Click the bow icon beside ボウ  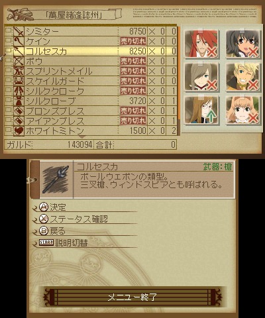[19, 61]
